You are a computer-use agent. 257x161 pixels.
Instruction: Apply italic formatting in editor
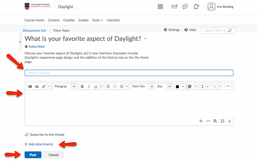coord(89,86)
